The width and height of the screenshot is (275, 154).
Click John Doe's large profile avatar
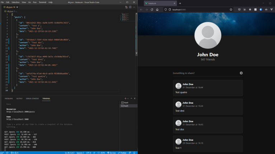pyautogui.click(x=208, y=35)
